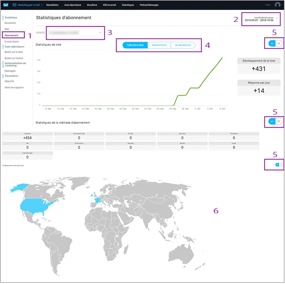This screenshot has width=285, height=284.
Task: Click the Analytique sidebar heading
Action: 11,18
